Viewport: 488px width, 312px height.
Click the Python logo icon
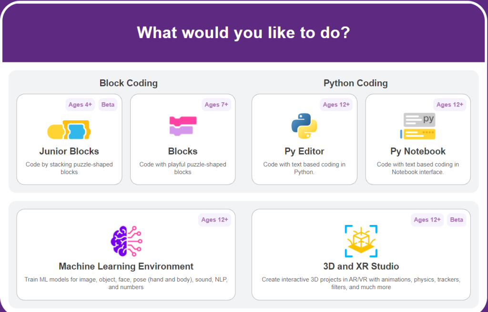(x=304, y=126)
